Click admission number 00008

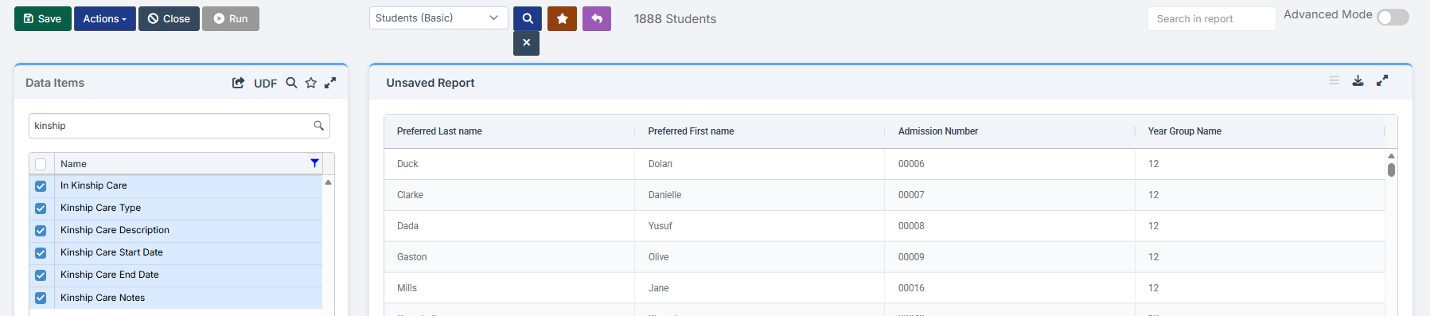pos(911,226)
